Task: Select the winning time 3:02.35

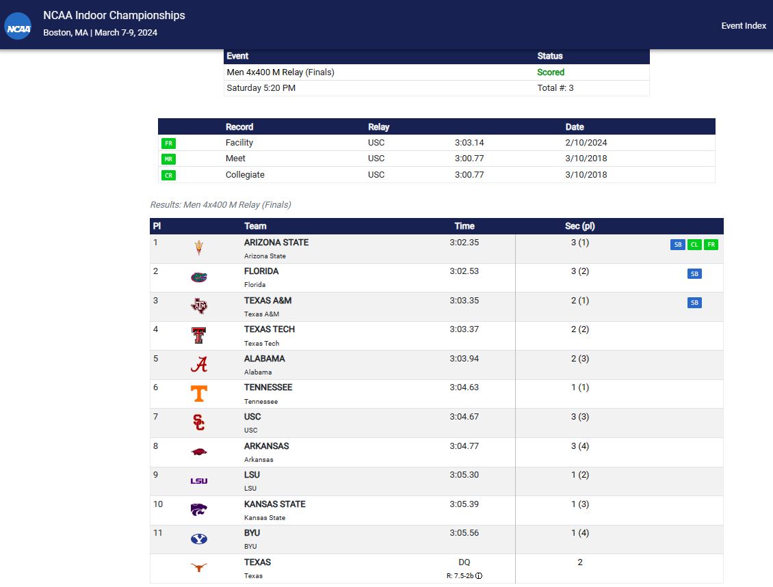Action: click(x=464, y=243)
